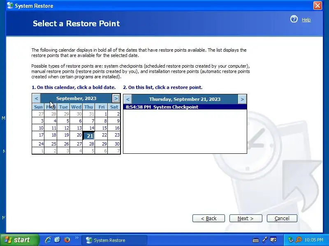
Task: Click Thursday, September 21, 2023 header
Action: pyautogui.click(x=185, y=99)
